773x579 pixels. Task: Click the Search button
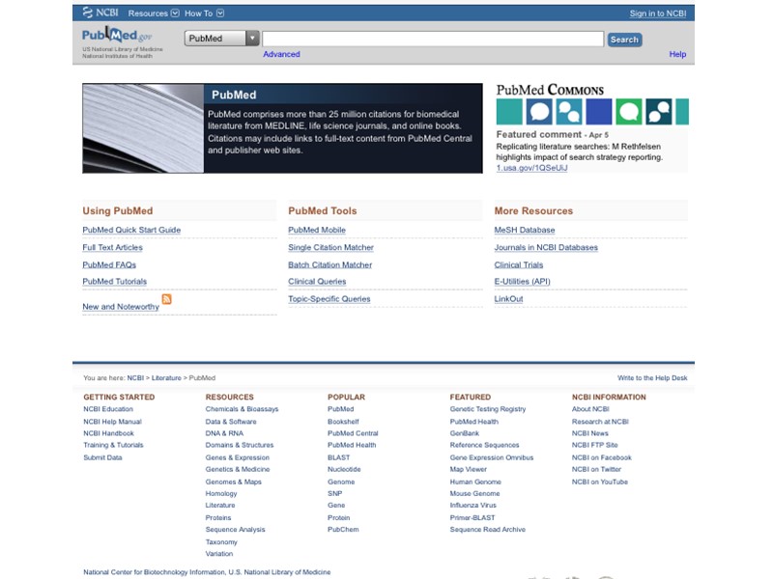point(624,40)
